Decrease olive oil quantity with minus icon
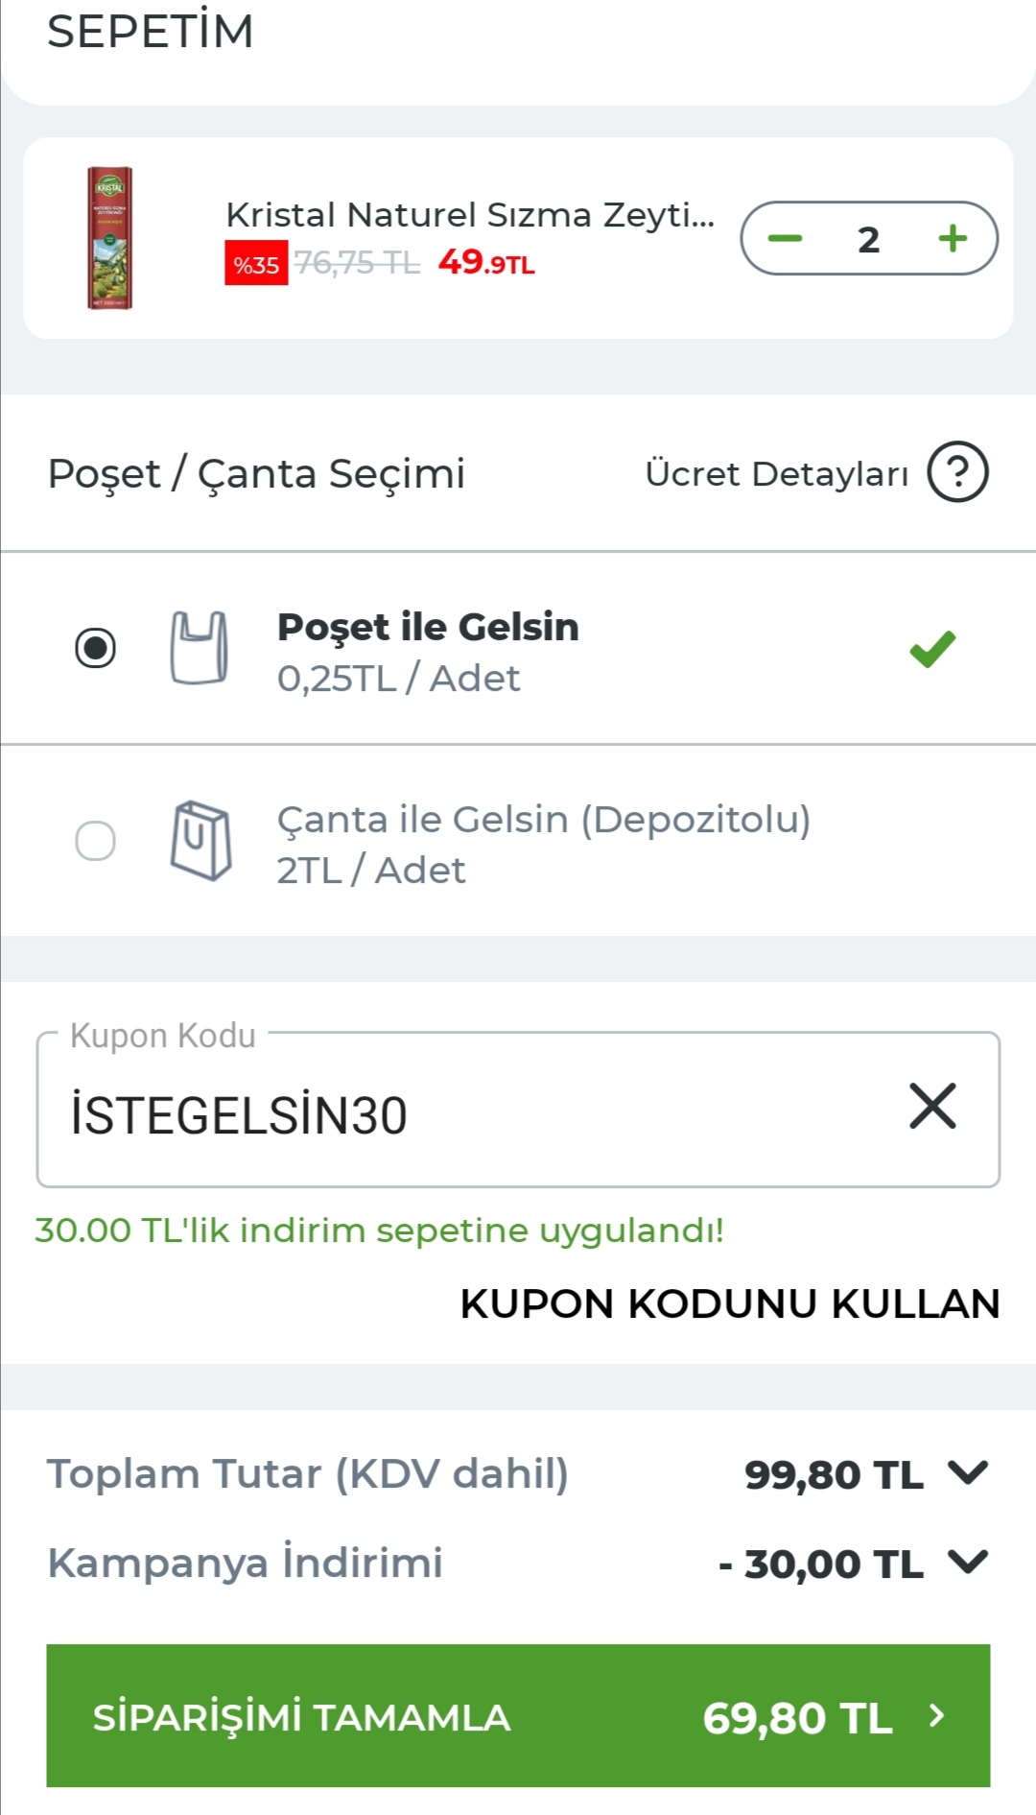The height and width of the screenshot is (1815, 1036). click(785, 239)
